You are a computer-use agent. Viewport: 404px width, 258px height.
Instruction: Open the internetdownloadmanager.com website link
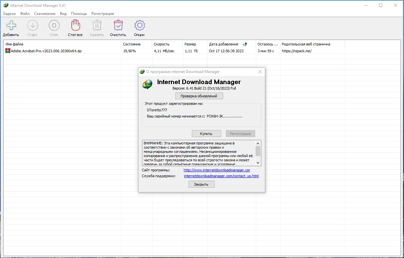217,170
